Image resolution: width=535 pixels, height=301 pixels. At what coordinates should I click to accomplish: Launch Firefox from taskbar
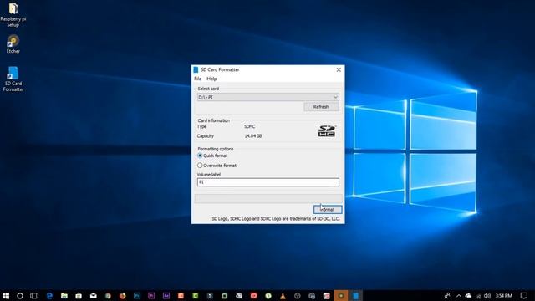pyautogui.click(x=123, y=295)
